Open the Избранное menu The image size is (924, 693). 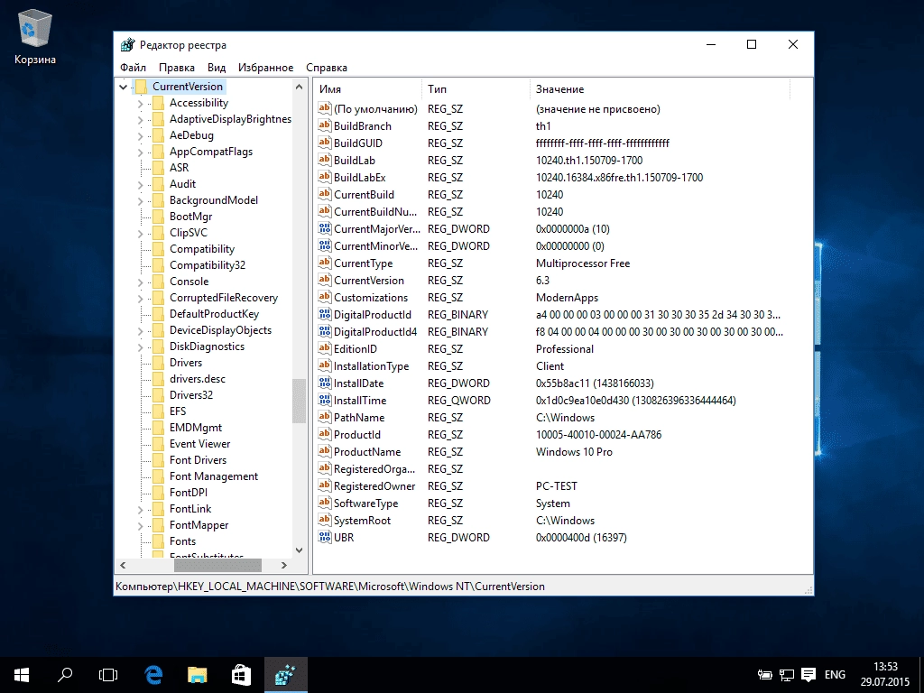pyautogui.click(x=266, y=67)
